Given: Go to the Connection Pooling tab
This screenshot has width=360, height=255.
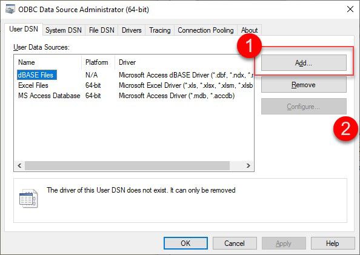Looking at the screenshot, I should [x=205, y=30].
